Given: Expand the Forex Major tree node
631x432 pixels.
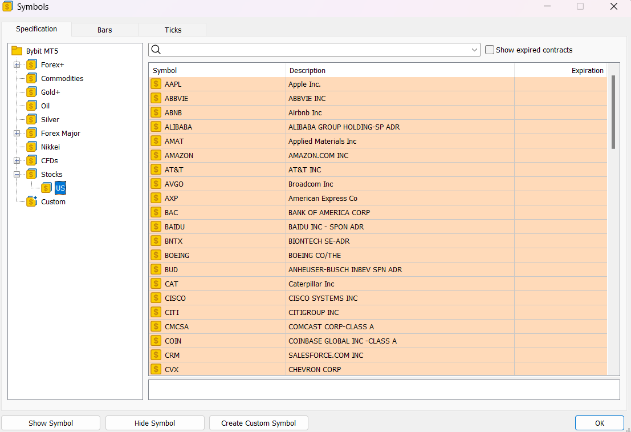Looking at the screenshot, I should [17, 133].
